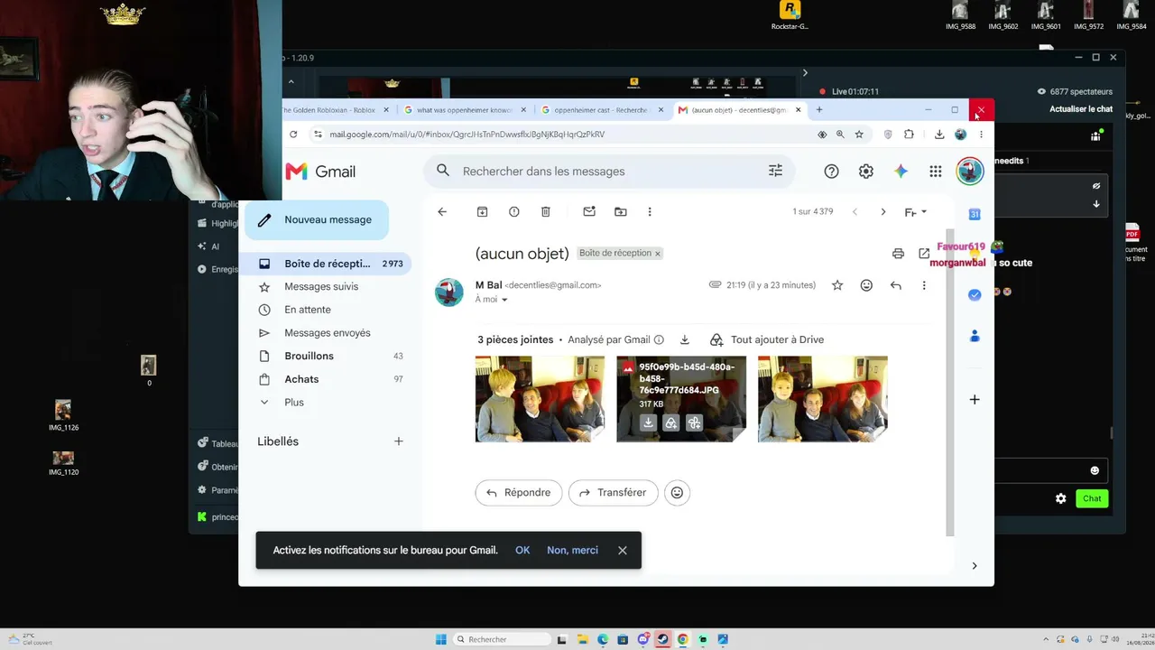Toggle chat visibility eye icon in streaming app

[x=1096, y=186]
